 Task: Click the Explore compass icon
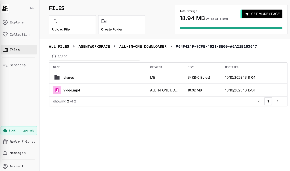(x=5, y=22)
